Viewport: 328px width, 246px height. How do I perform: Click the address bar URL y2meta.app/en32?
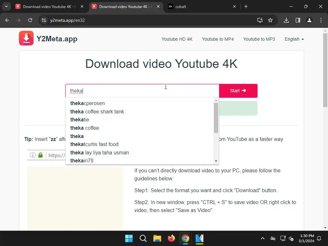[67, 20]
